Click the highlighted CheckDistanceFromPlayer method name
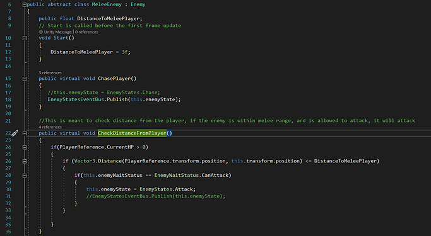 coord(133,133)
